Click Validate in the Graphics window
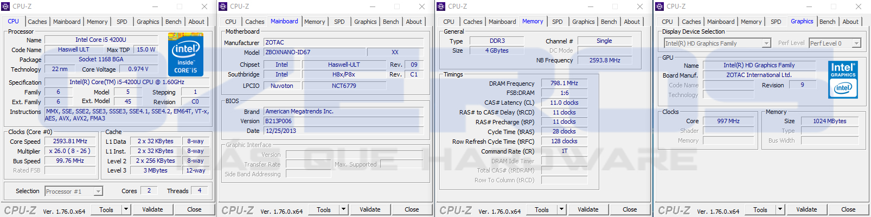This screenshot has height=217, width=871. [x=806, y=209]
